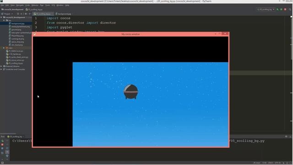Click the UFO sprite in cocos window
Viewport: 293px width, 165px height.
pos(131,92)
